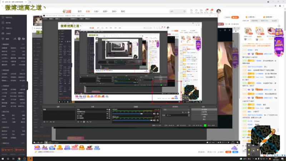
Task: Click the PK gift icon in gift bar
Action: coord(67,147)
